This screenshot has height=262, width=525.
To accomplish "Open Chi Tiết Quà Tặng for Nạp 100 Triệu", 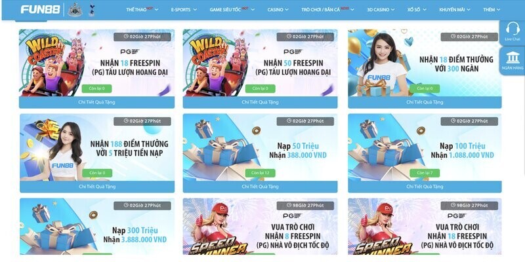I will pyautogui.click(x=425, y=187).
